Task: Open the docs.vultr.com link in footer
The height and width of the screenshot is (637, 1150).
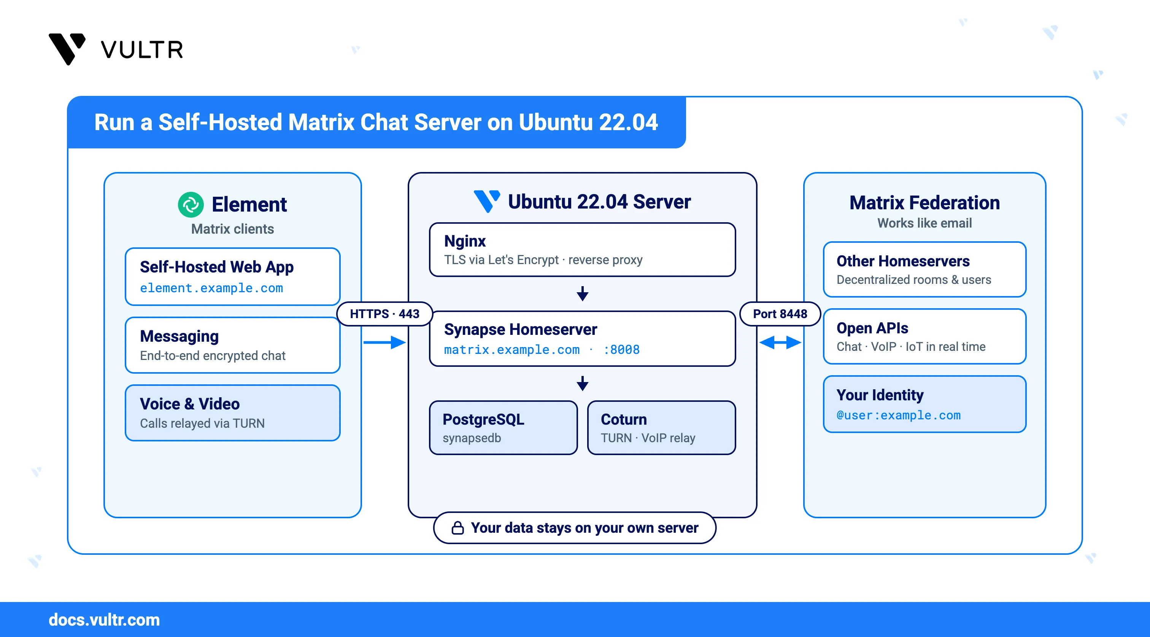Action: [x=104, y=620]
